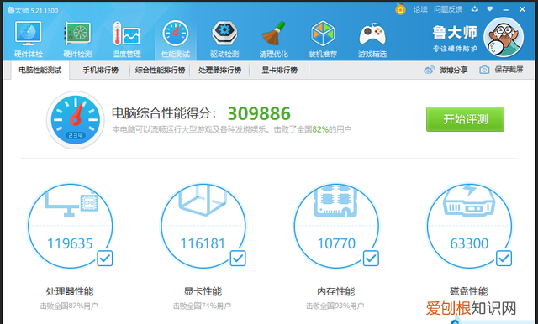Click 磁盘性能 label
Image resolution: width=538 pixels, height=324 pixels.
(x=469, y=291)
